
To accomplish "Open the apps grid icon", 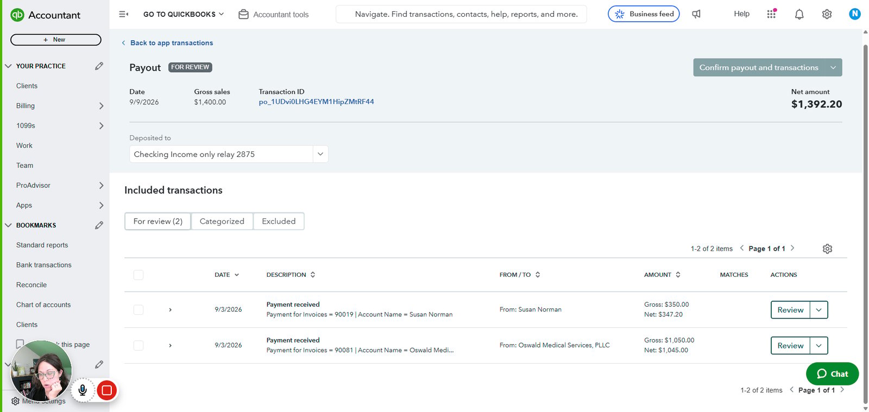I will (x=771, y=14).
